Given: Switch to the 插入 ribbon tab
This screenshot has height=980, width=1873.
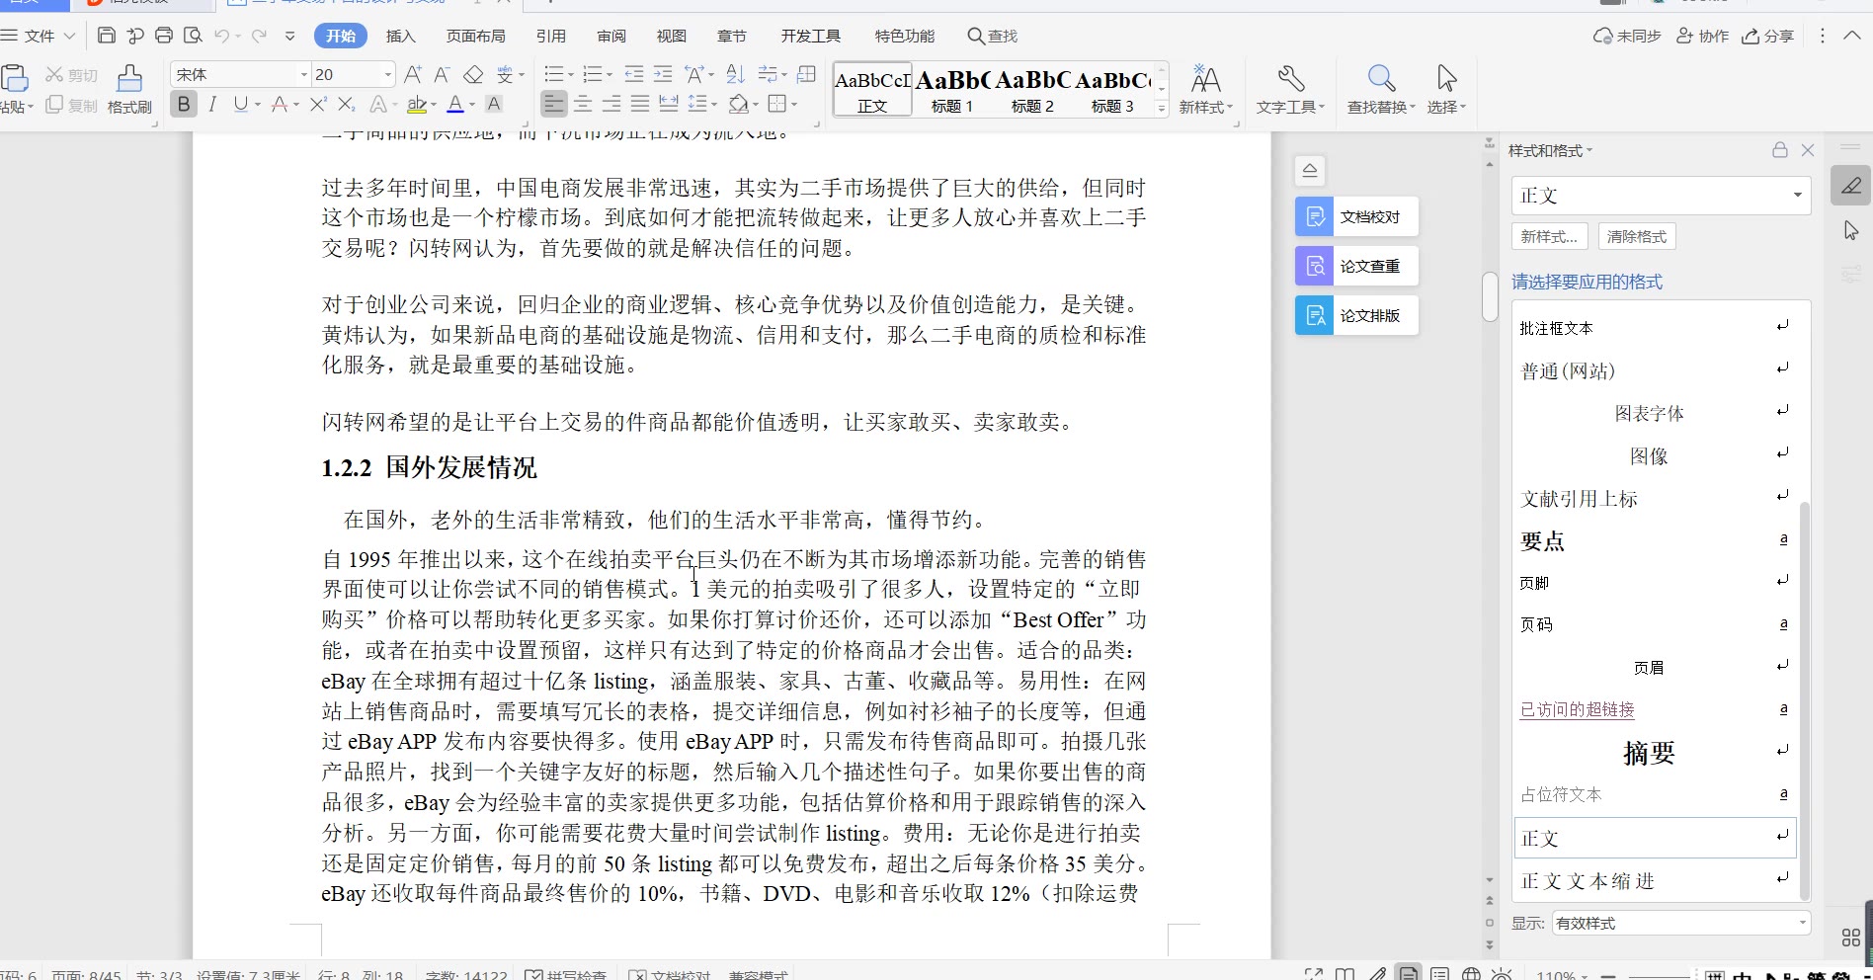Looking at the screenshot, I should pos(400,37).
